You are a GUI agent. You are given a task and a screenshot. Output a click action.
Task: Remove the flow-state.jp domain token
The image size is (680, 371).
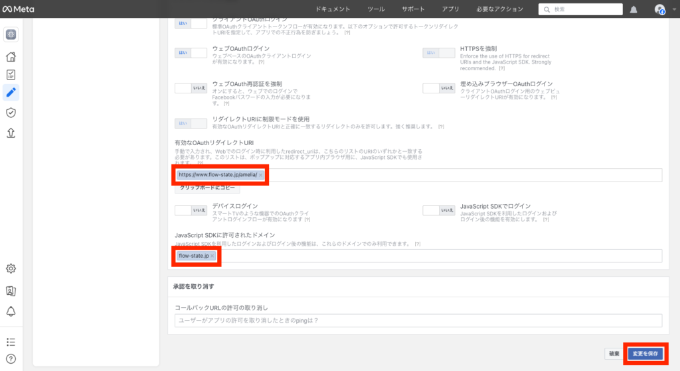212,256
